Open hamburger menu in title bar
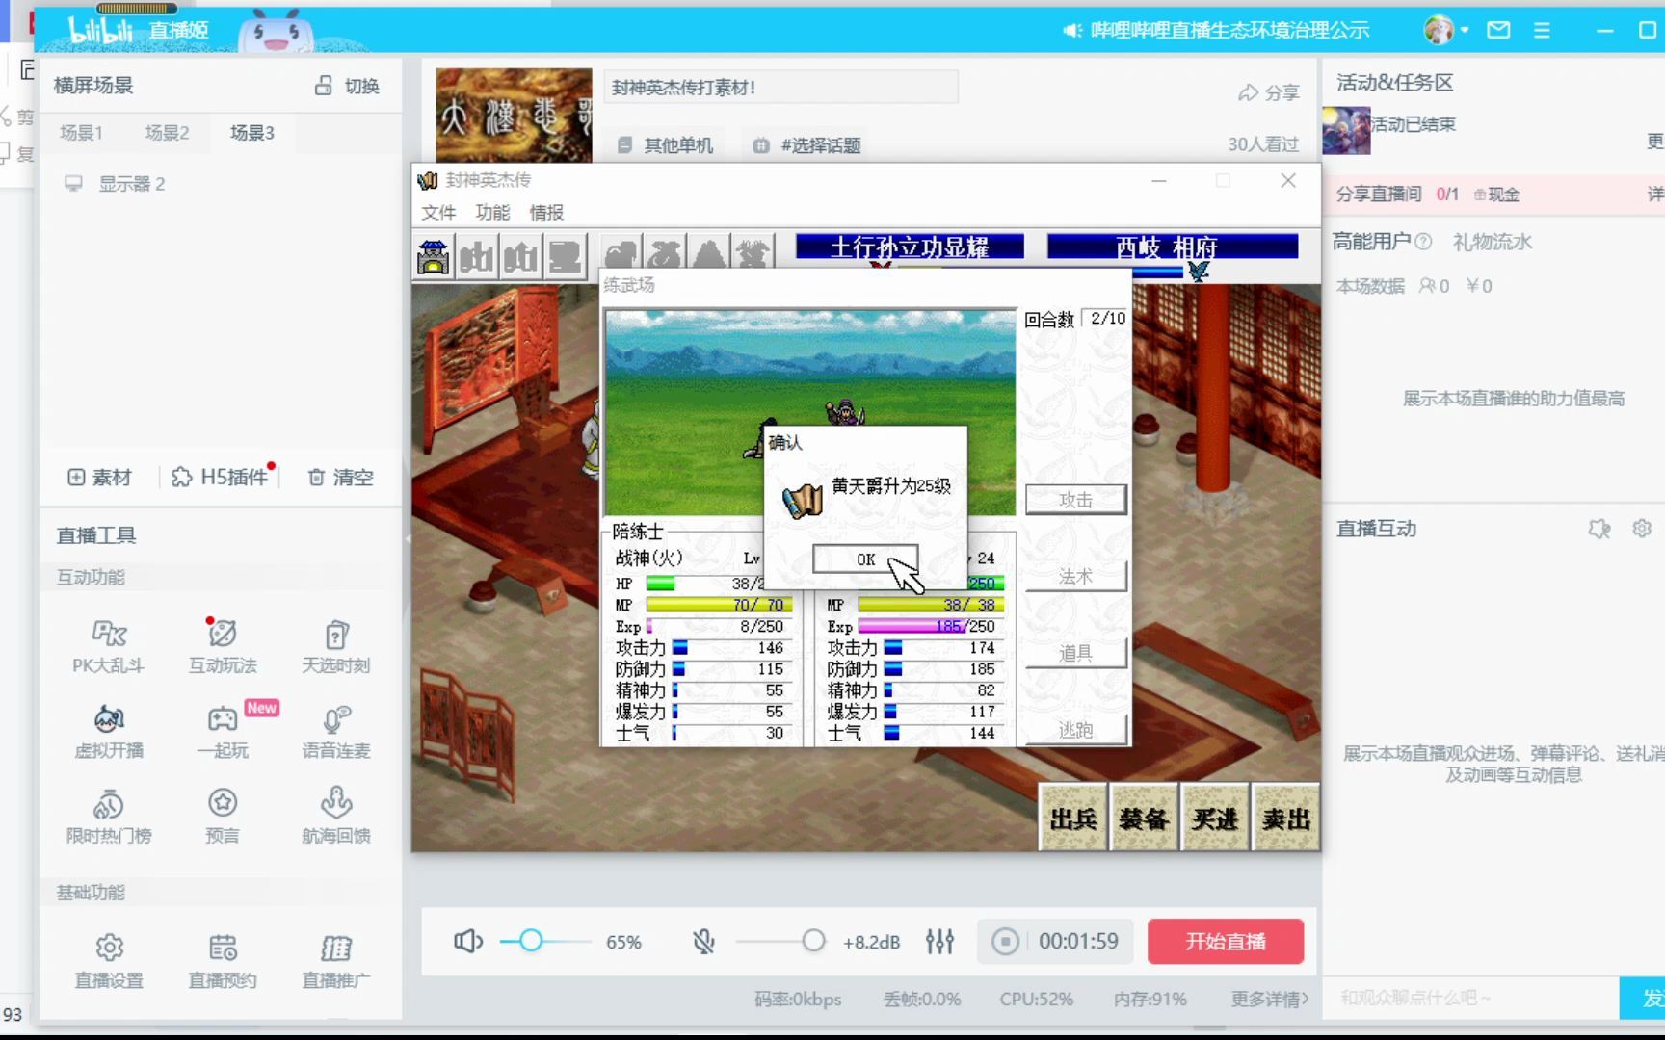The image size is (1665, 1040). [1542, 30]
